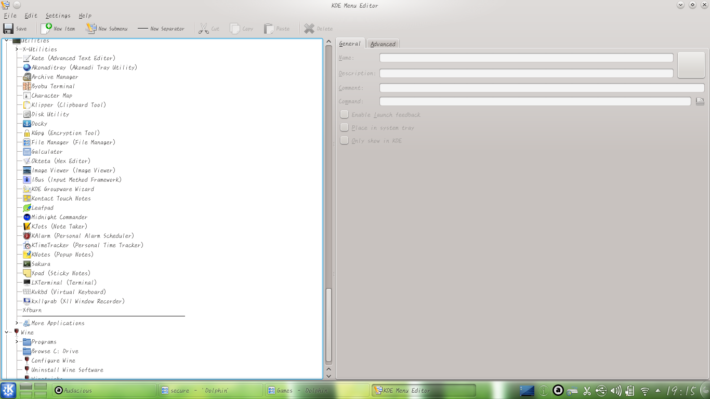Select the Akonaditray globe icon
The image size is (710, 399).
(27, 68)
